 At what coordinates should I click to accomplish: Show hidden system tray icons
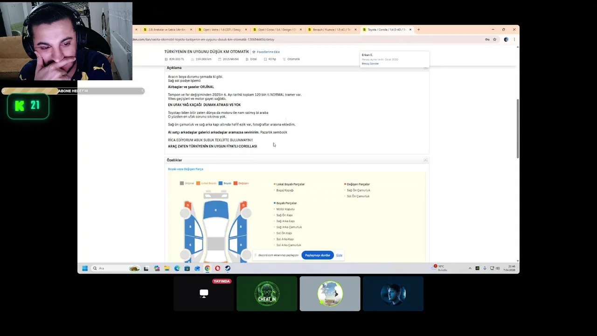pyautogui.click(x=470, y=268)
